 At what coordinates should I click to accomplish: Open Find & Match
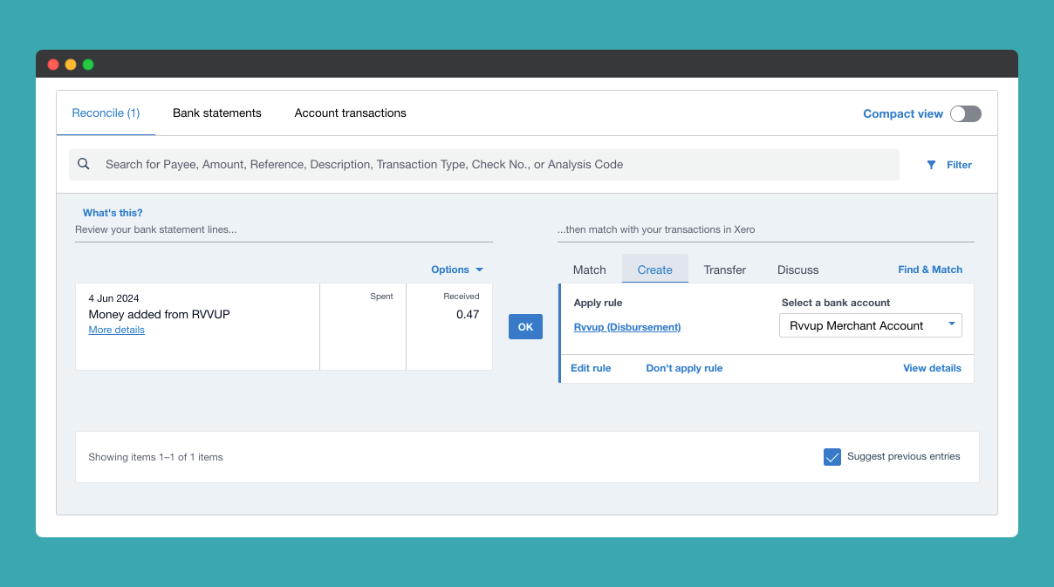[930, 270]
